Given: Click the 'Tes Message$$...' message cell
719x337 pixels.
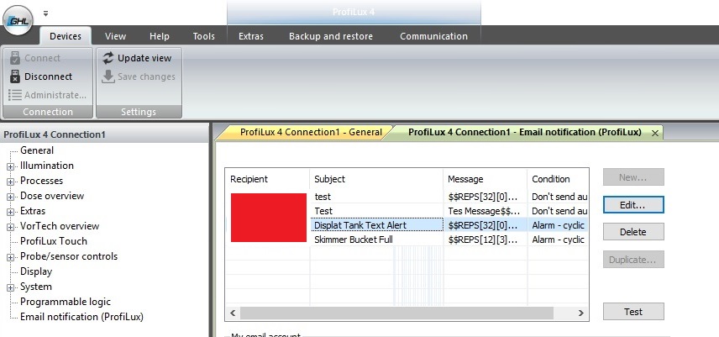Looking at the screenshot, I should point(485,211).
